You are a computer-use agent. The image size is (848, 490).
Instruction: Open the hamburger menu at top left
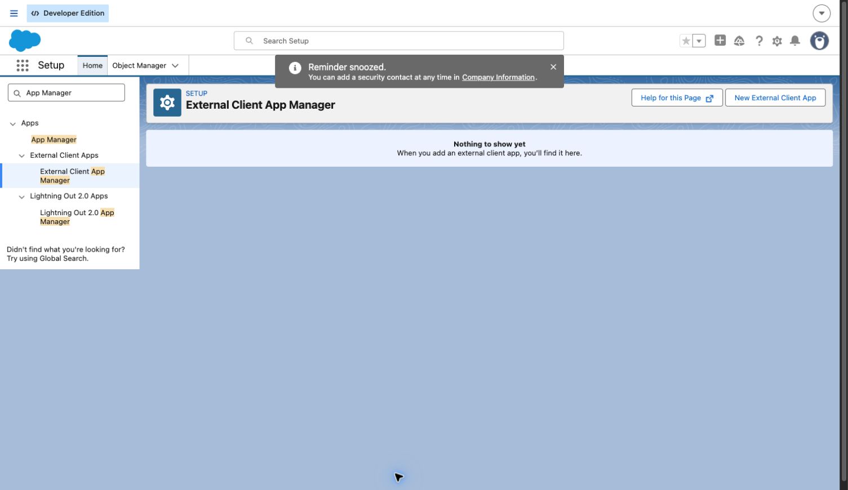[14, 13]
